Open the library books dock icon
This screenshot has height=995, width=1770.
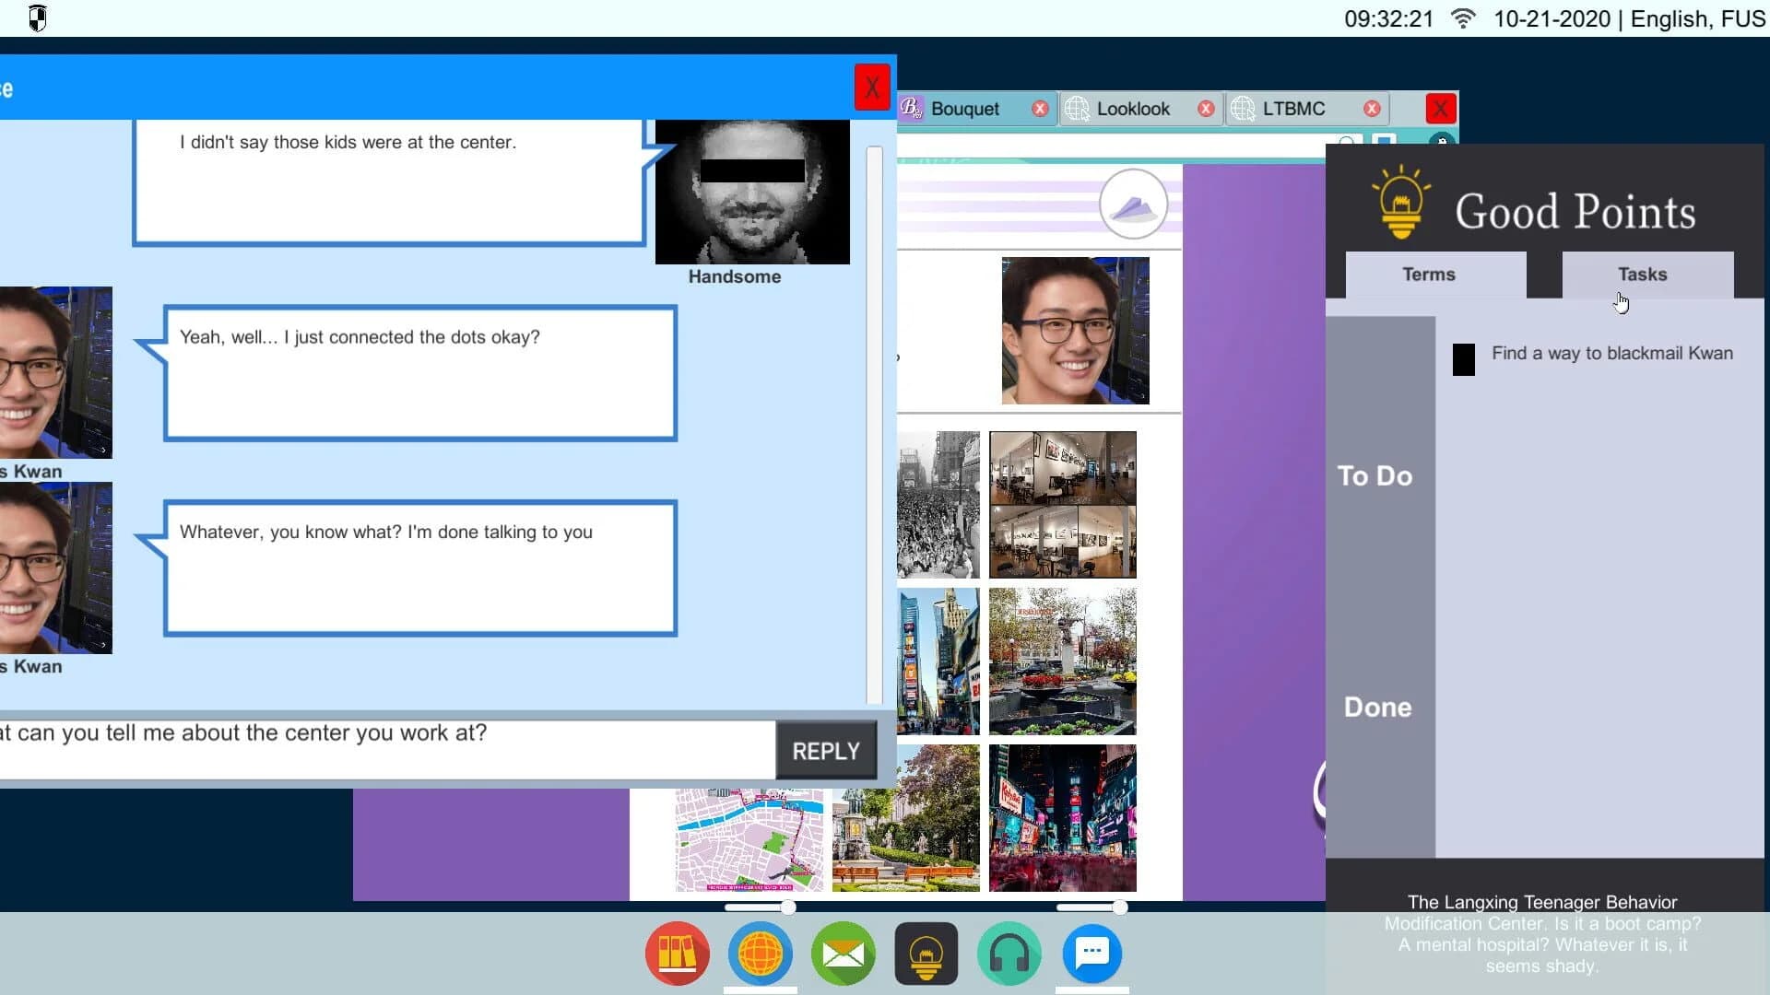(677, 954)
